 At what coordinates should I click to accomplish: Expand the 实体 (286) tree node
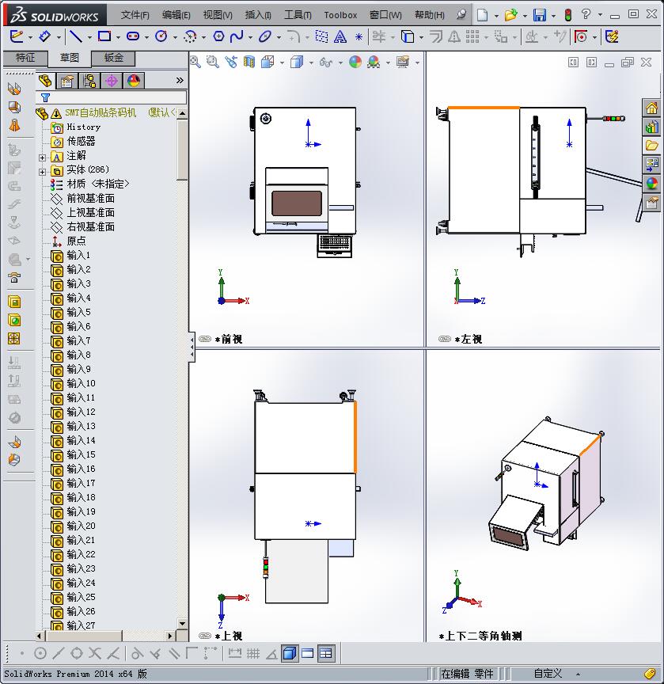click(x=42, y=172)
